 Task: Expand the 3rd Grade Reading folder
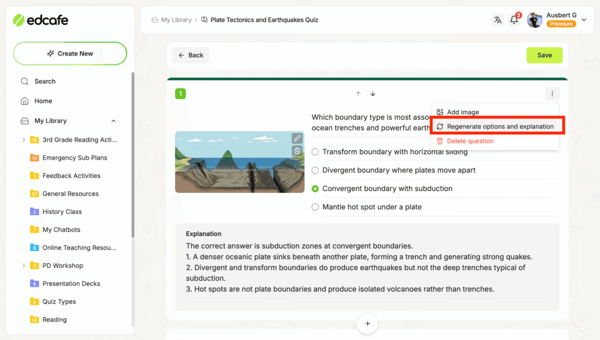23,140
